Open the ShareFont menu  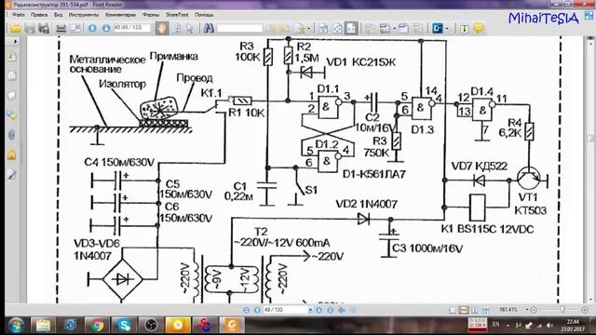(177, 15)
